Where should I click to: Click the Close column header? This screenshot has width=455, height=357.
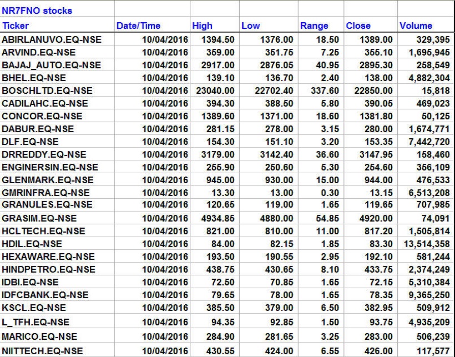click(358, 26)
